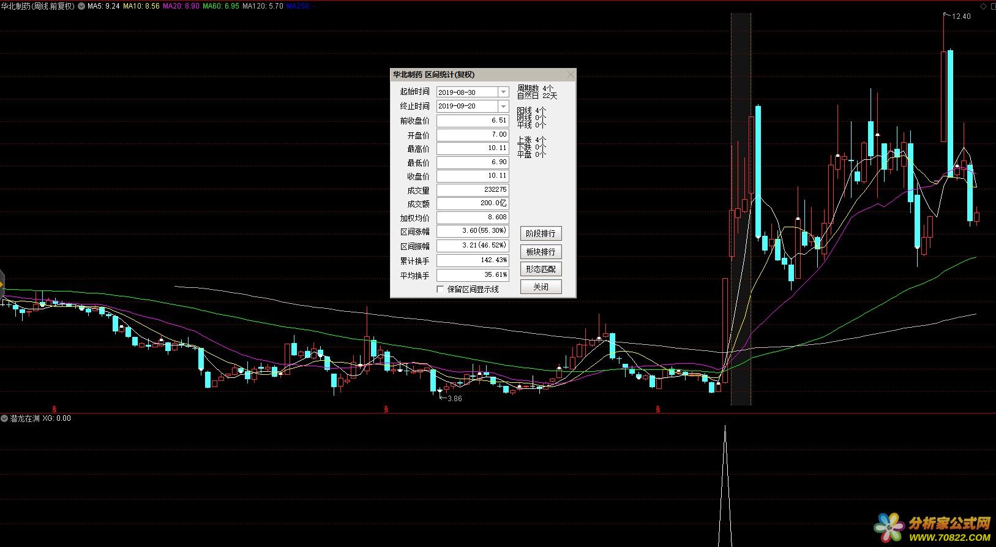Open the main chart indicator settings arrow
Screen dimensions: 996x547
pyautogui.click(x=81, y=6)
